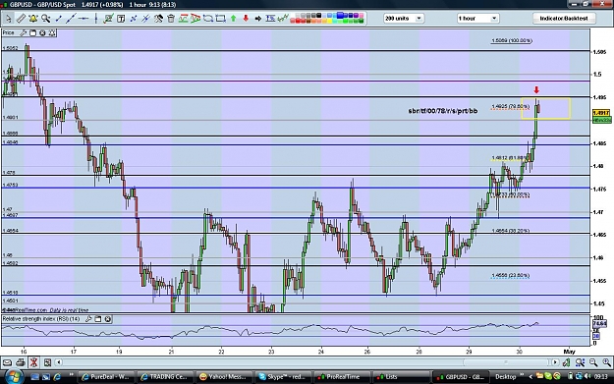Open RSI indicator wrench settings
The width and height of the screenshot is (614, 384).
(88, 319)
